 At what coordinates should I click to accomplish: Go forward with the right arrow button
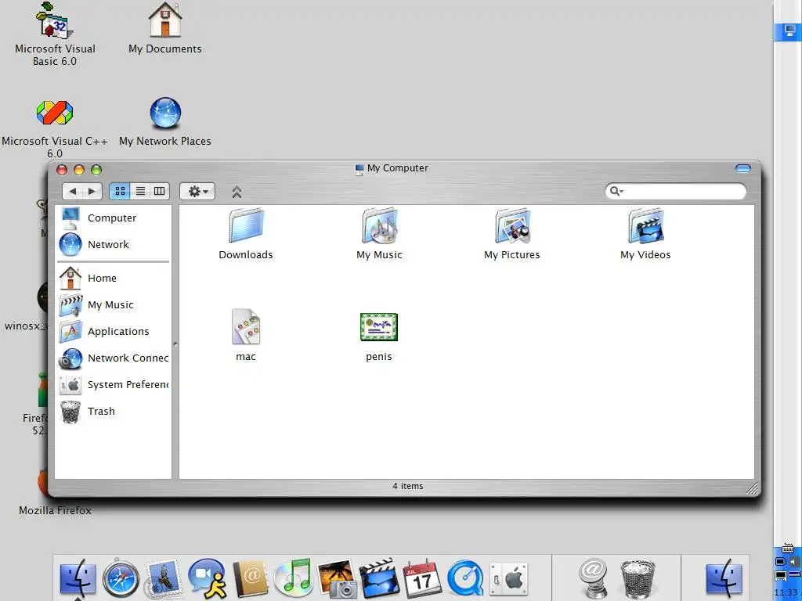coord(92,191)
